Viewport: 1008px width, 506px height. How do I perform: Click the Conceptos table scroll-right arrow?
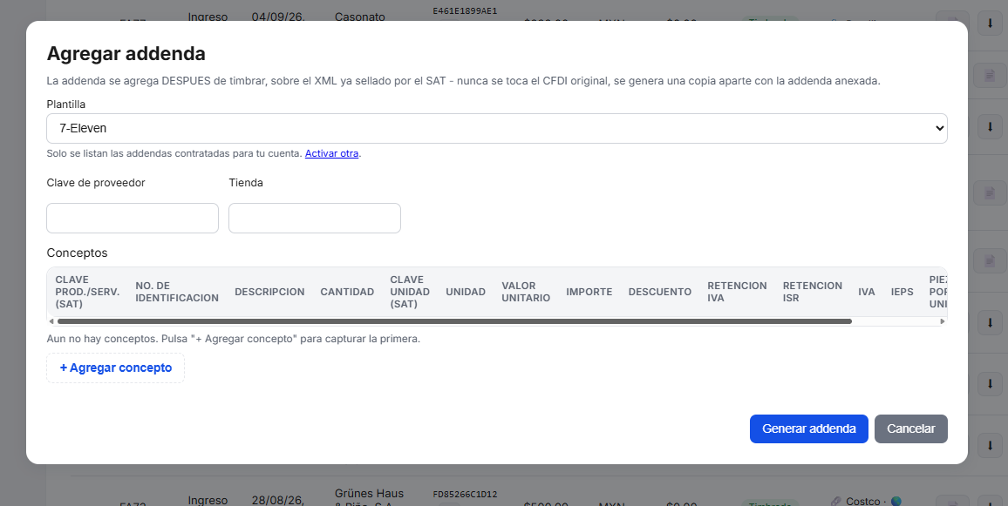tap(943, 321)
